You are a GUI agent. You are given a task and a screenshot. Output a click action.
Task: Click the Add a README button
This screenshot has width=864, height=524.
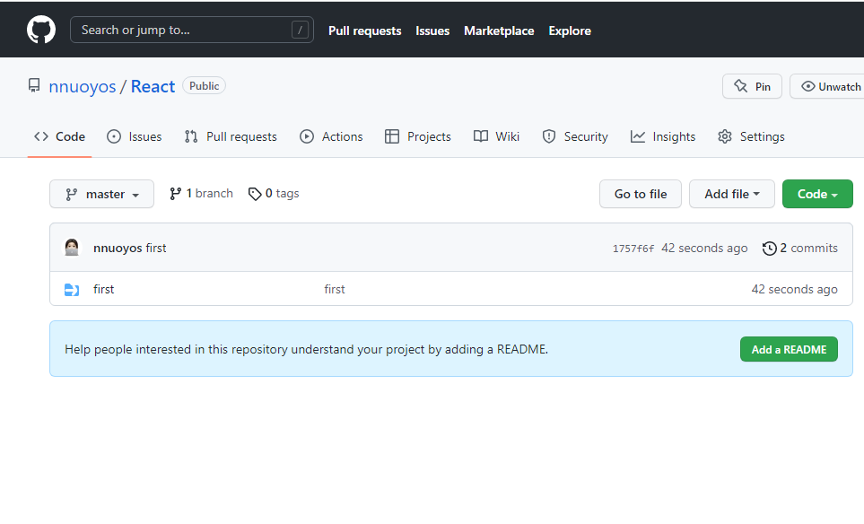tap(789, 349)
